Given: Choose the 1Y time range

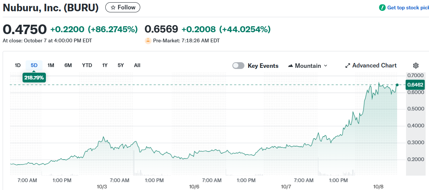Looking at the screenshot, I should coord(105,65).
